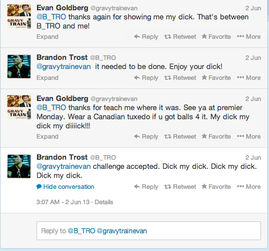Expand Brandon Trost's 'it needed to be done' tweet

click(47, 78)
